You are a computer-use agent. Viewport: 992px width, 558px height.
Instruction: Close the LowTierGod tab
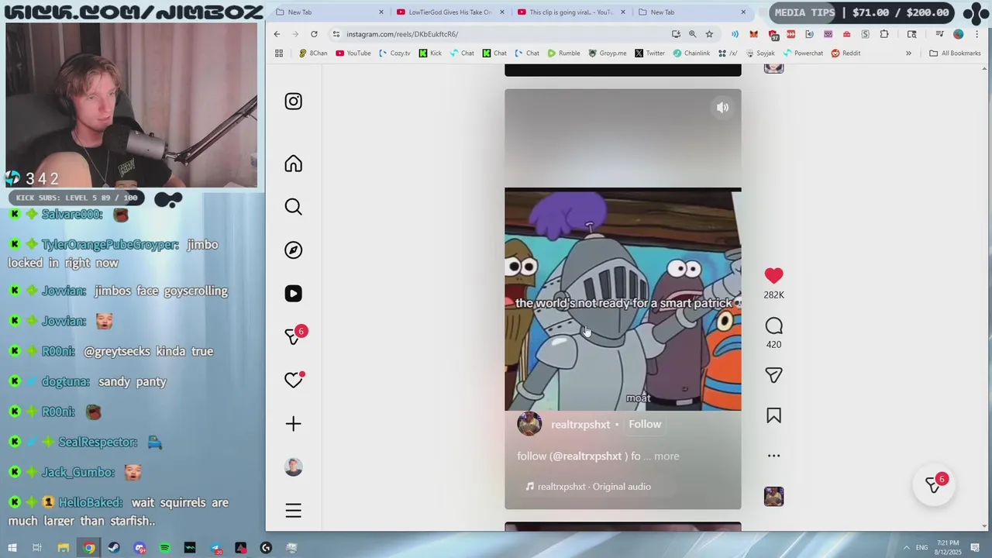point(502,12)
